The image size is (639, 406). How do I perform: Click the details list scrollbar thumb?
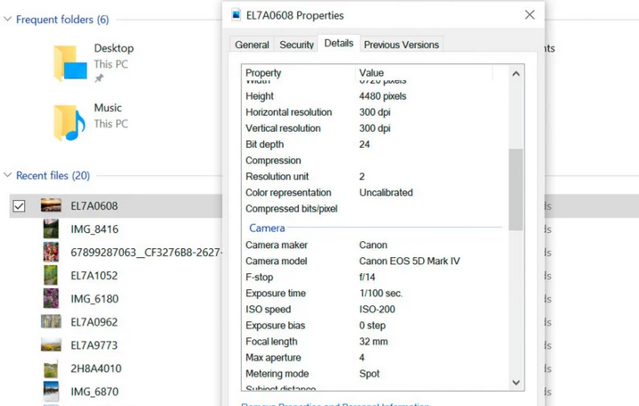pos(516,189)
